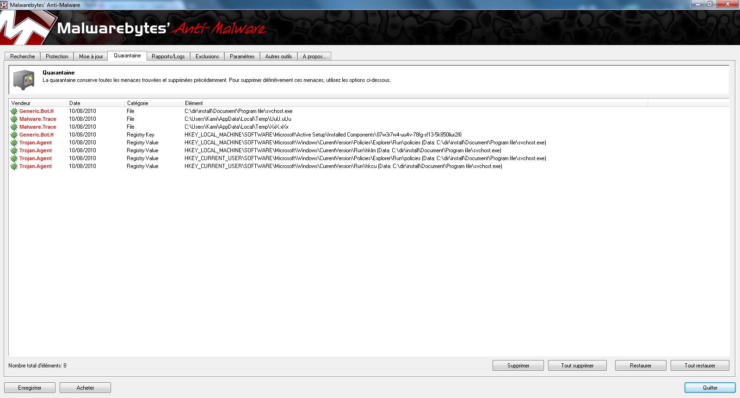Image resolution: width=740 pixels, height=398 pixels.
Task: Open the Mise à jour tab
Action: tap(91, 56)
